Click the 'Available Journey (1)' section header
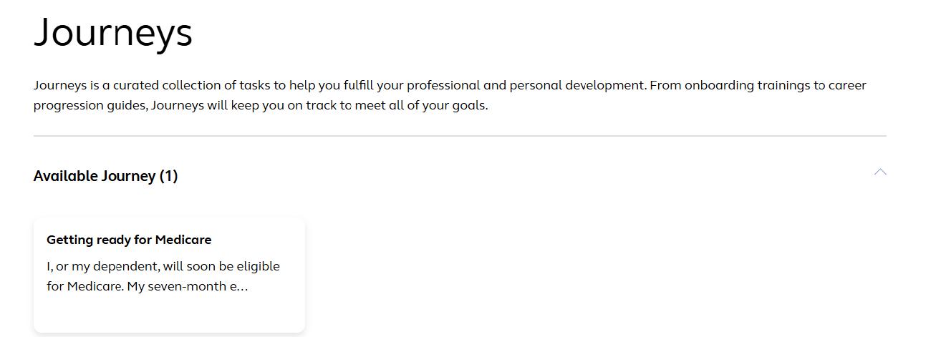Viewport: 936px width, 337px height. 105,176
